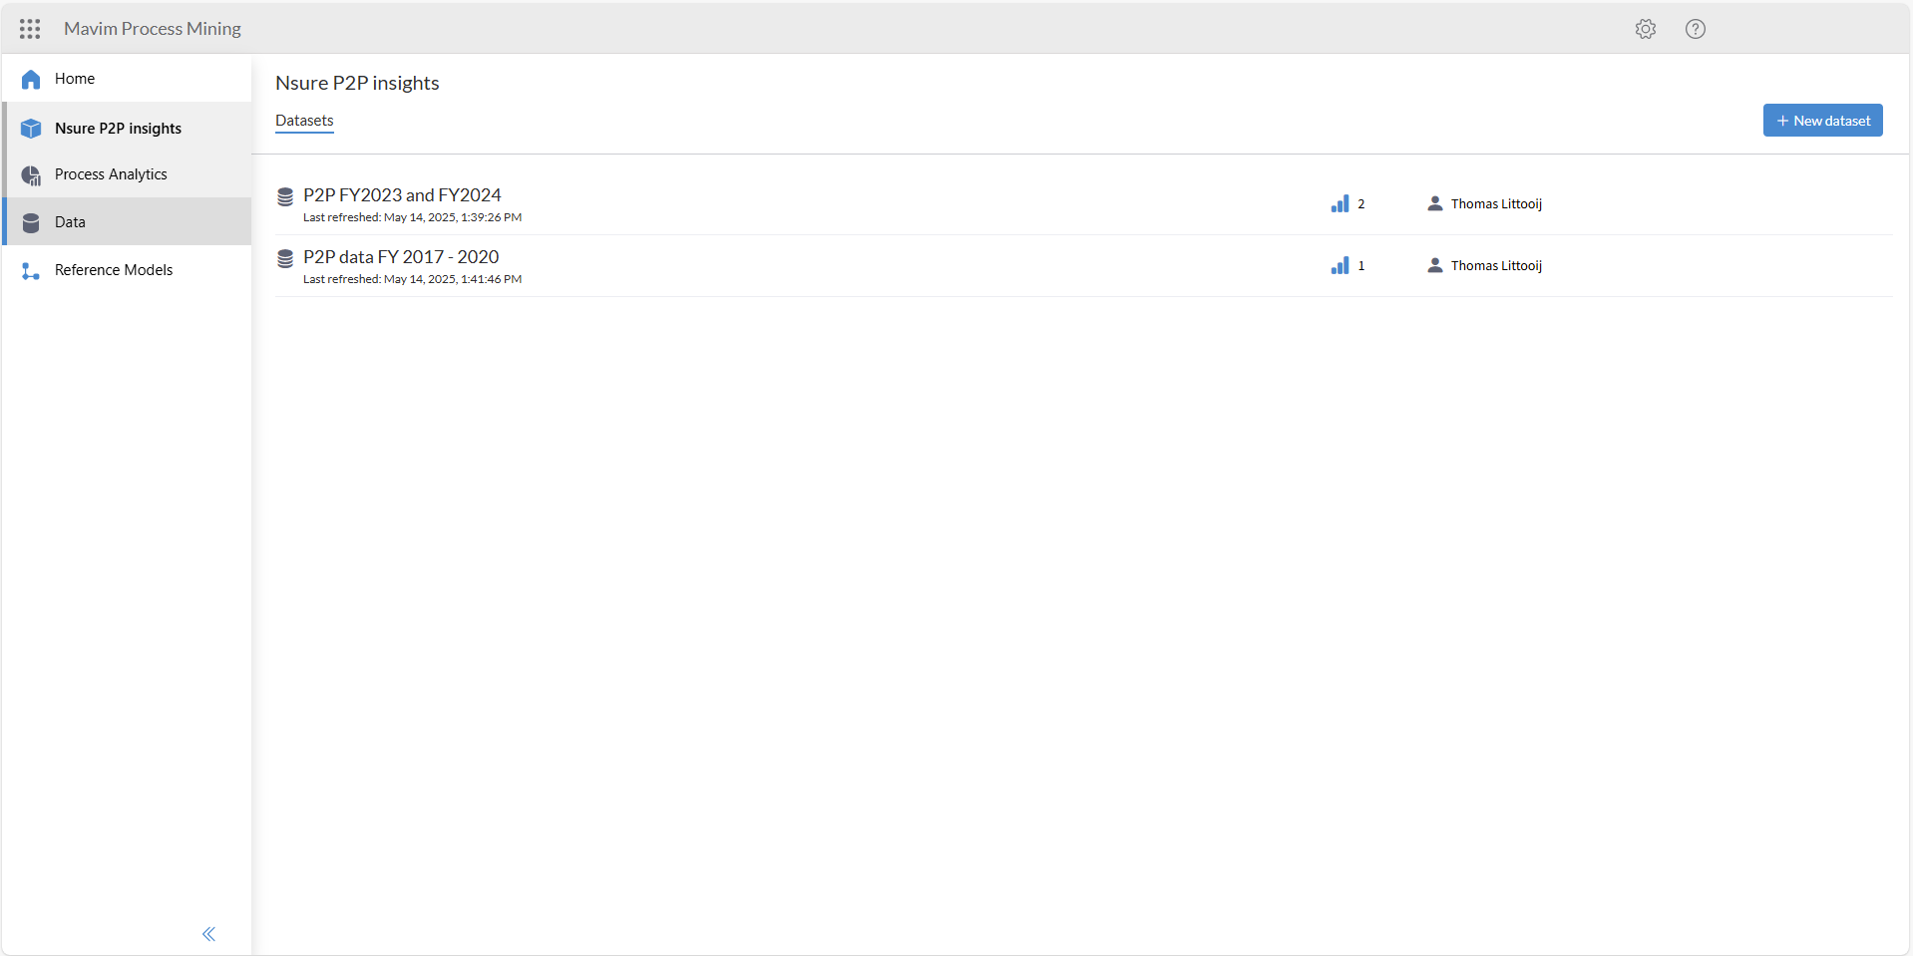Screen dimensions: 1913x956
Task: Open the P2P FY2023 and FY2024 dataset
Action: [402, 195]
